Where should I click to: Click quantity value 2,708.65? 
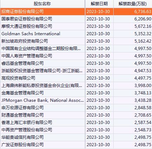pyautogui.click(x=143, y=115)
